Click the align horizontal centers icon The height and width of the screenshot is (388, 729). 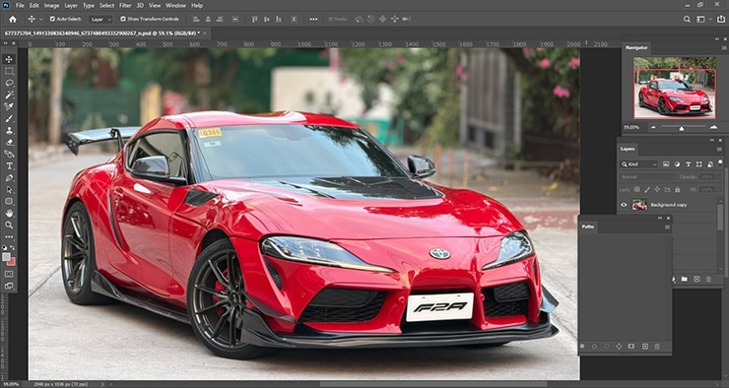[x=208, y=19]
